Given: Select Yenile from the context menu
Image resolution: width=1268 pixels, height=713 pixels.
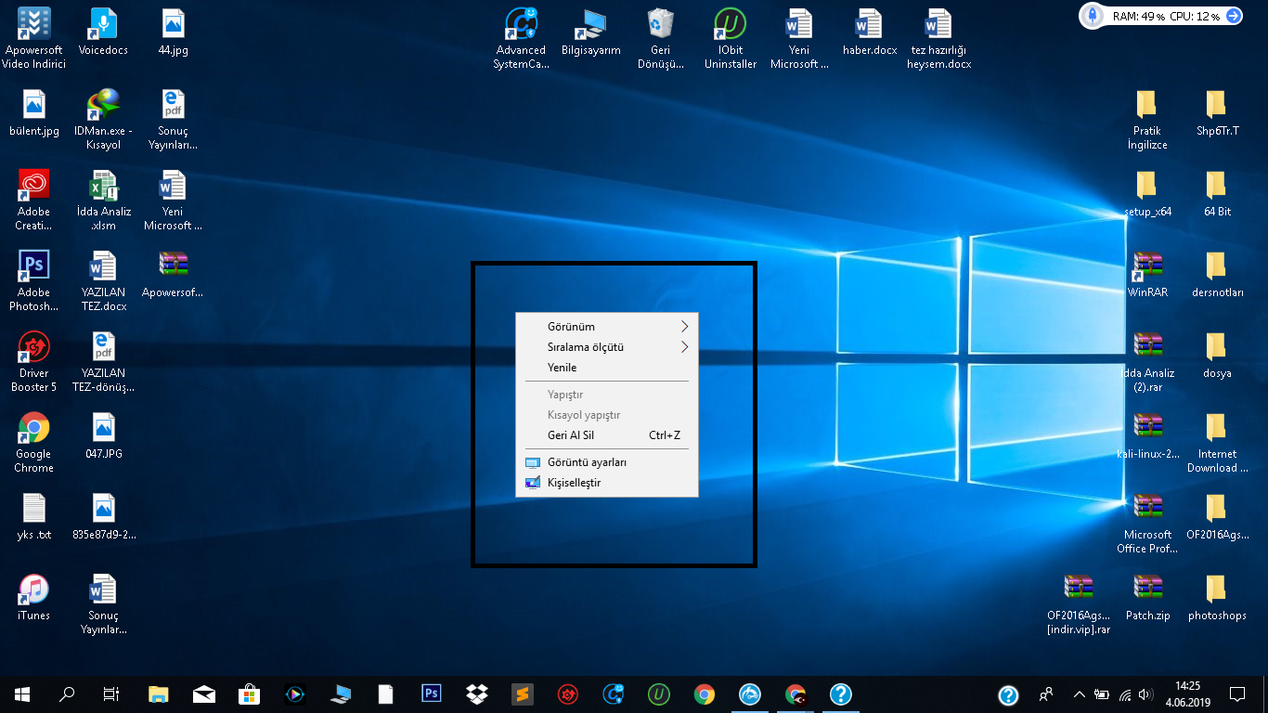Looking at the screenshot, I should [607, 368].
